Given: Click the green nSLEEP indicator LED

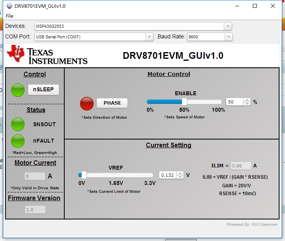Looking at the screenshot, I should coord(18,90).
